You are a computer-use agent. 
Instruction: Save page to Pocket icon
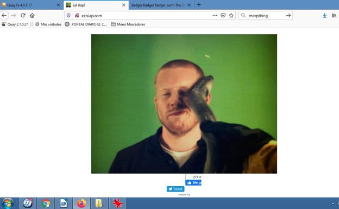coord(223,16)
